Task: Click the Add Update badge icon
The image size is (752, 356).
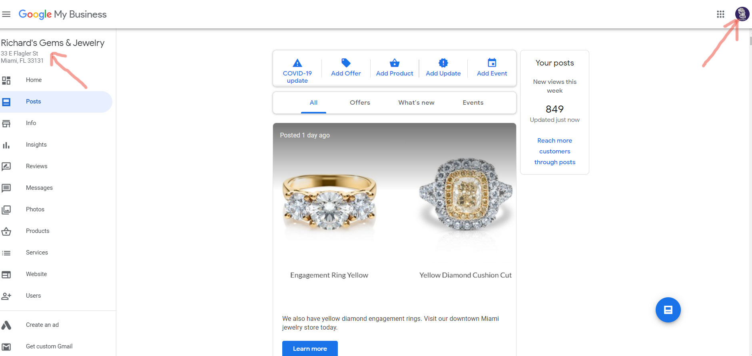Action: [x=443, y=63]
